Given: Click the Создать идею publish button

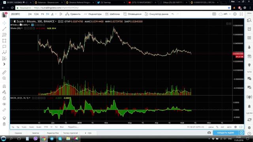Looking at the screenshot, I should 225,133.
